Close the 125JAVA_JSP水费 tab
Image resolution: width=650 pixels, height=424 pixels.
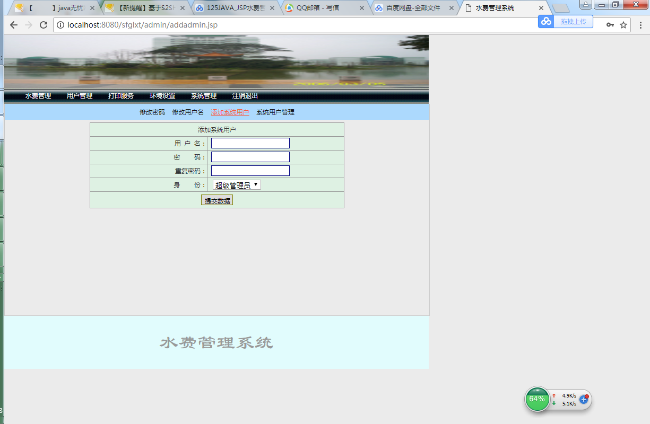point(273,8)
